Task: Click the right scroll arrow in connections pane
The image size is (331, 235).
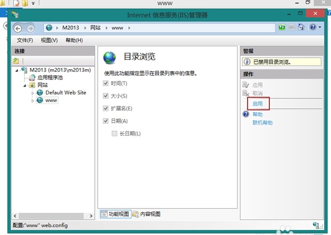Action: 91,216
